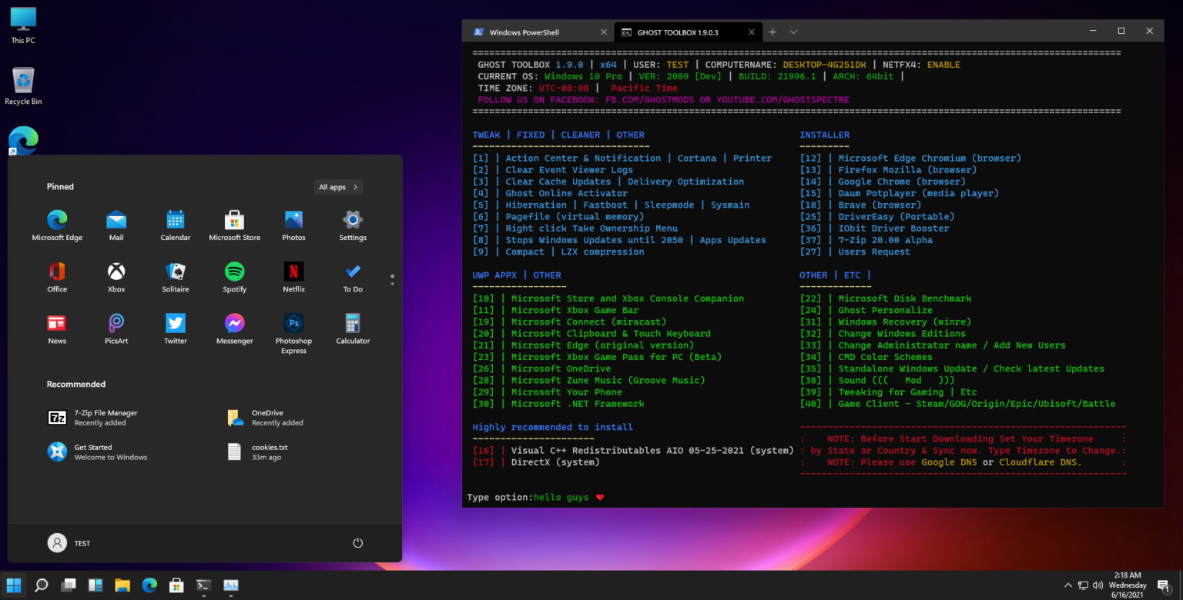Open volume control in system tray

click(1098, 585)
